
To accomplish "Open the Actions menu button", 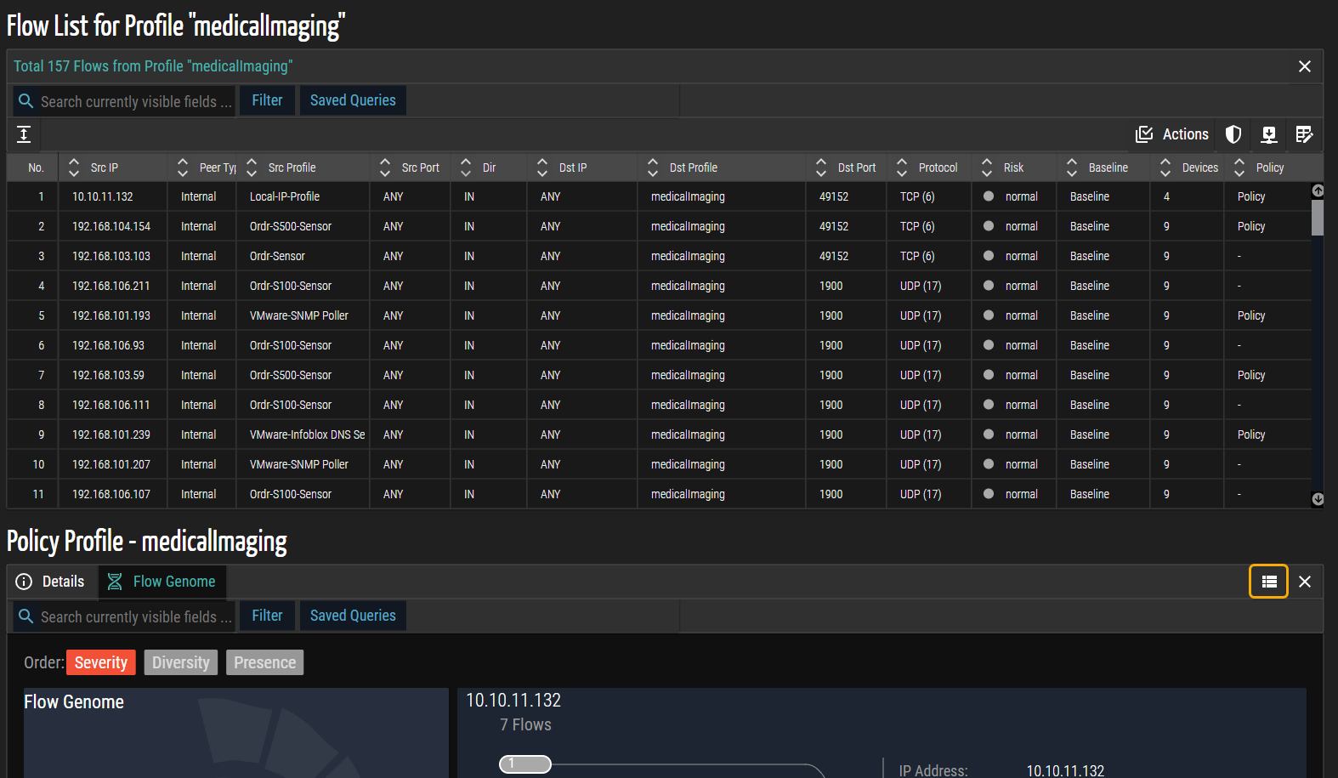I will coord(1172,134).
